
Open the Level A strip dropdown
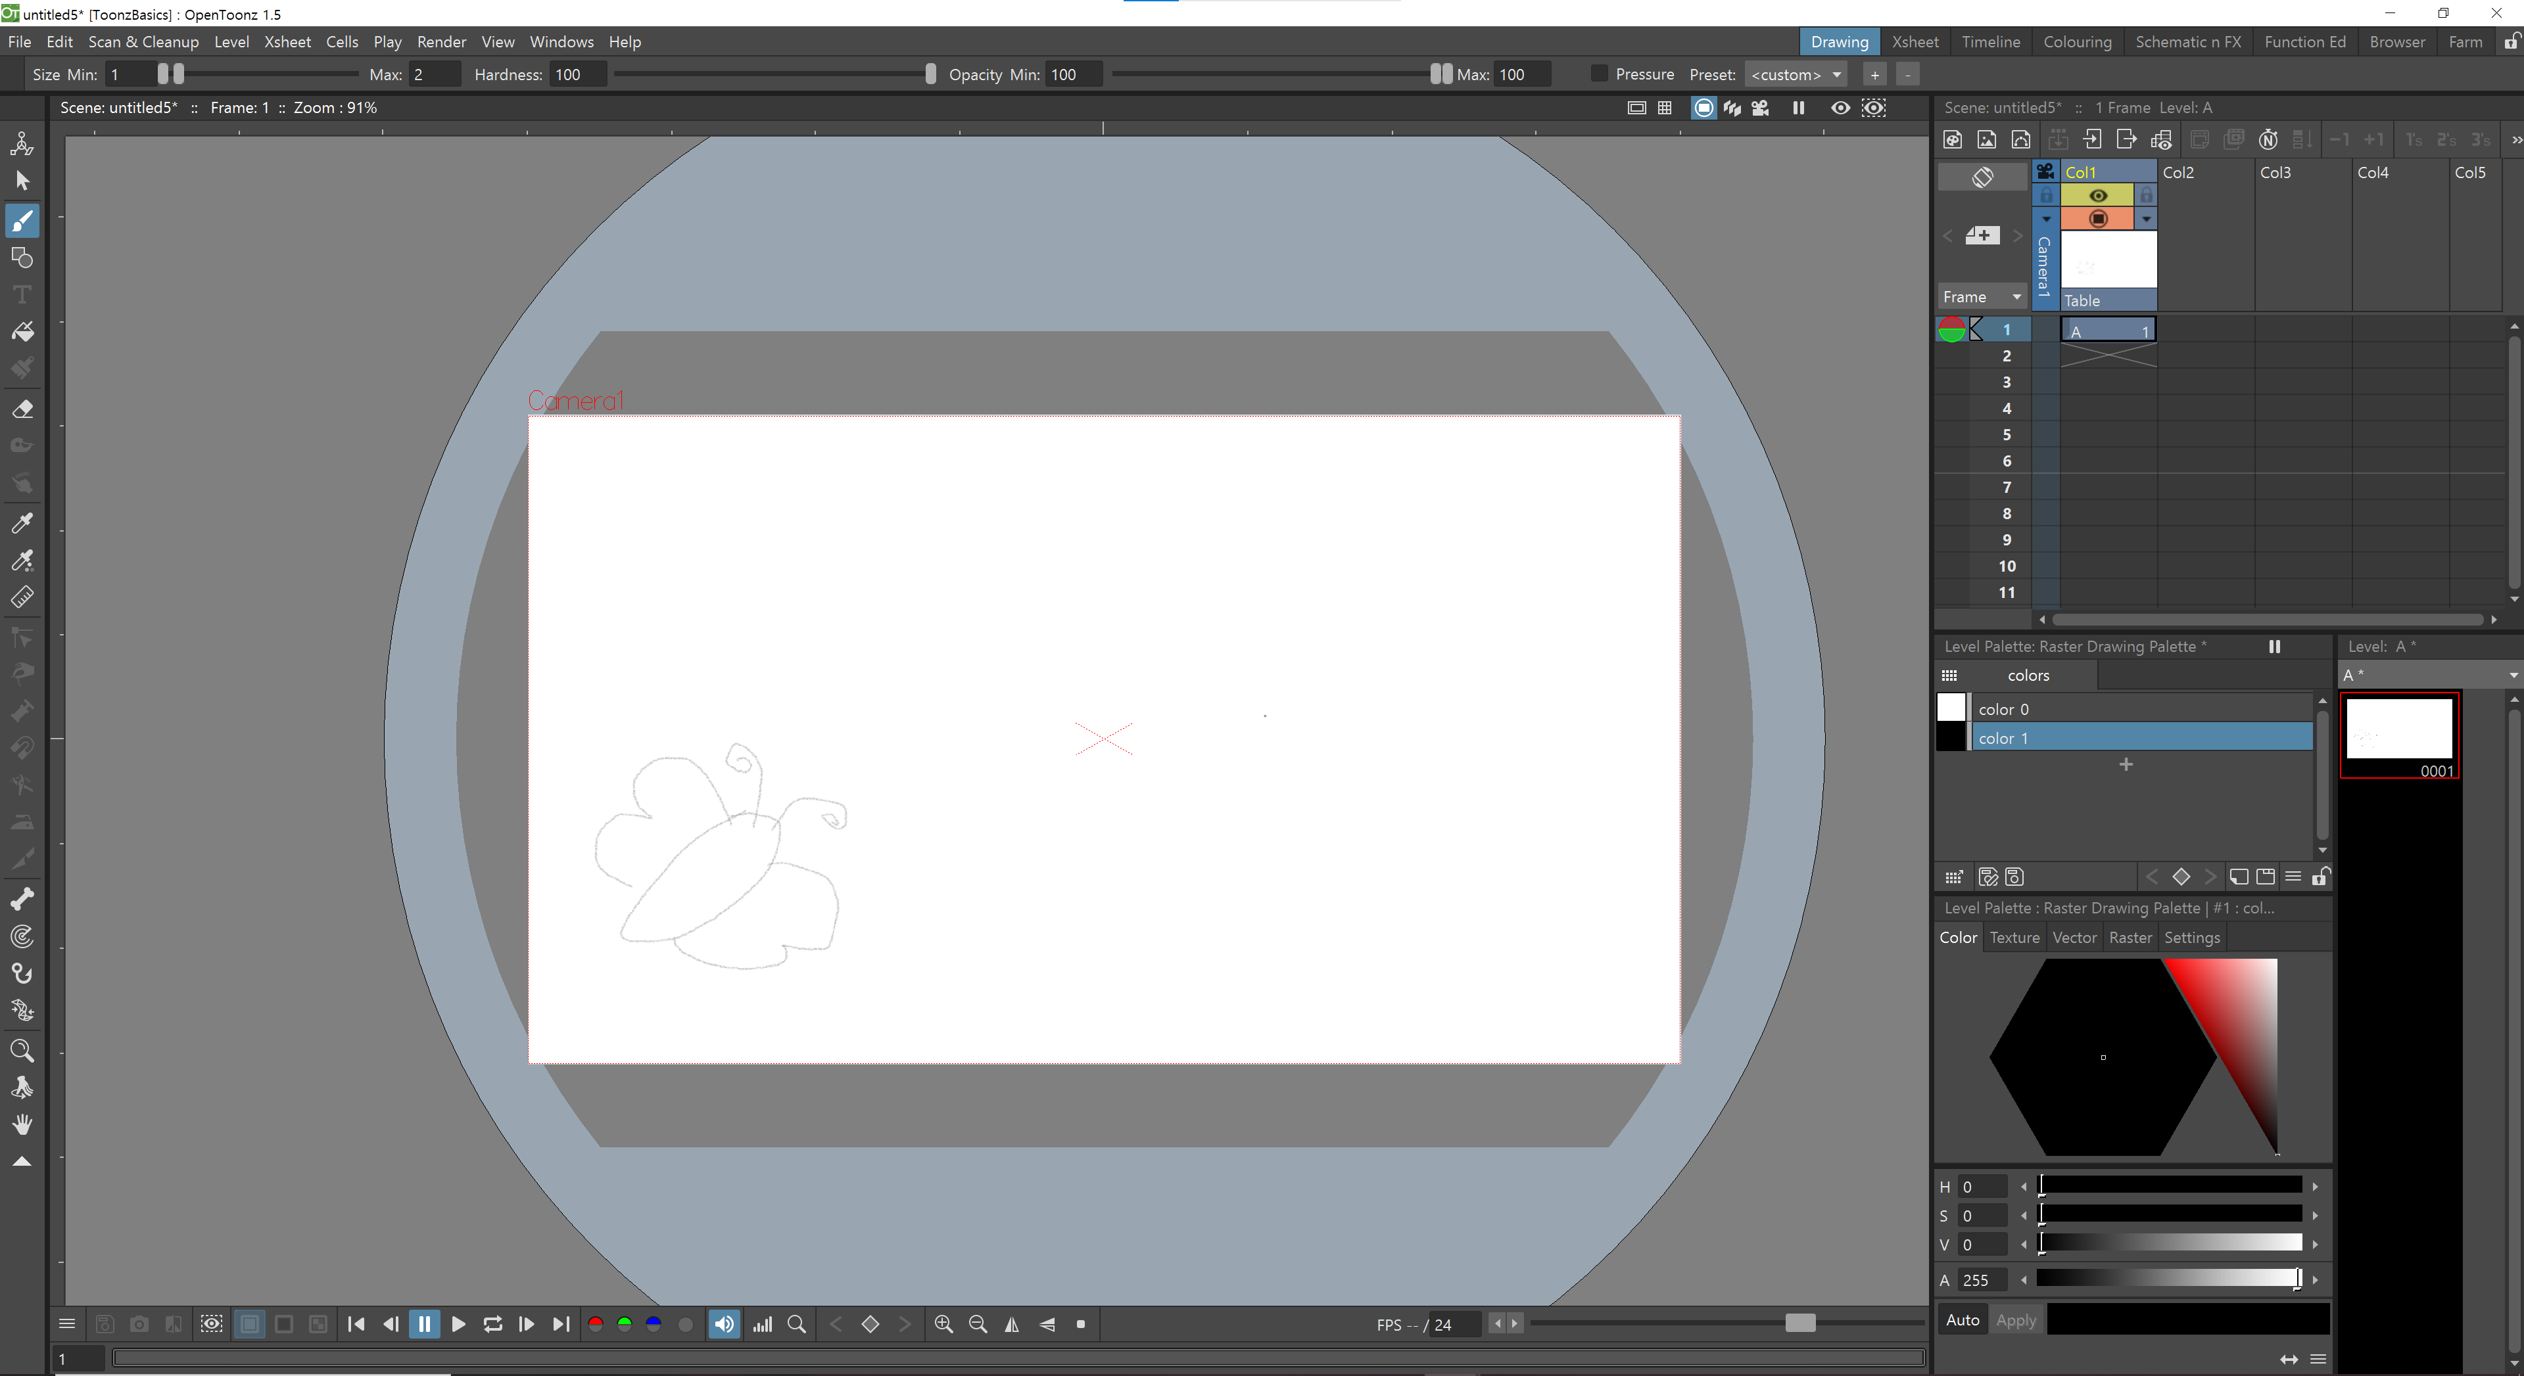coord(2429,675)
